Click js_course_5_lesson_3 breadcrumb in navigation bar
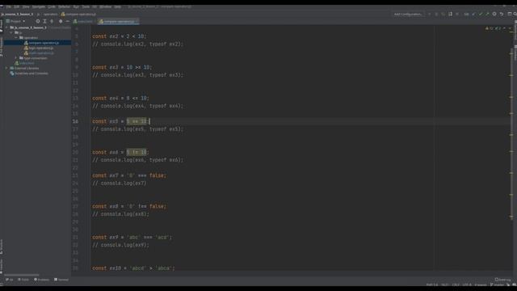This screenshot has width=517, height=291. point(17,15)
